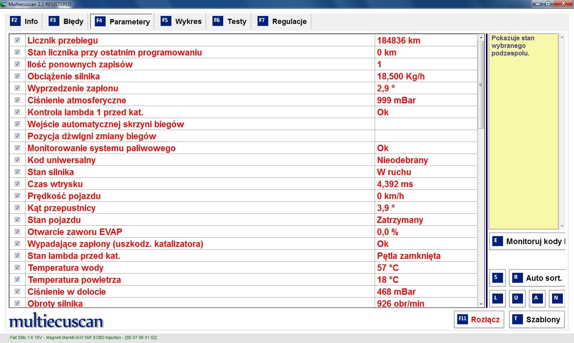The image size is (574, 343).
Task: Click the parameter list scroll-up arrow
Action: [x=481, y=38]
